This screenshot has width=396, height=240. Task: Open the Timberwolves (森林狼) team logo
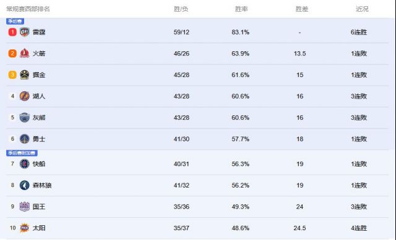(25, 185)
